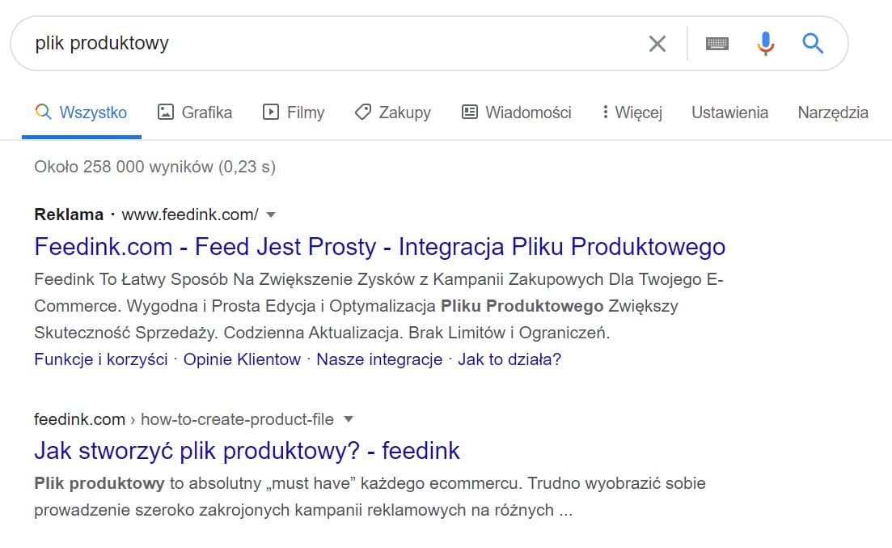
Task: Open the Feedink.com - Feed Jest Prosty ad link
Action: click(379, 247)
